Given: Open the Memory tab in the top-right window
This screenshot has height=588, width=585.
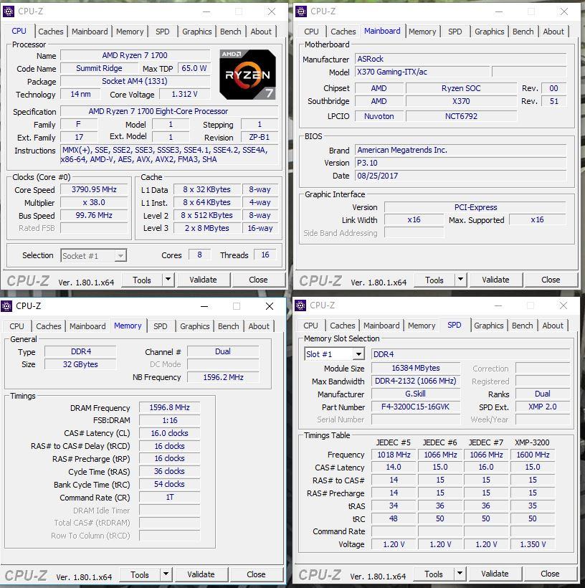Looking at the screenshot, I should click(x=422, y=32).
